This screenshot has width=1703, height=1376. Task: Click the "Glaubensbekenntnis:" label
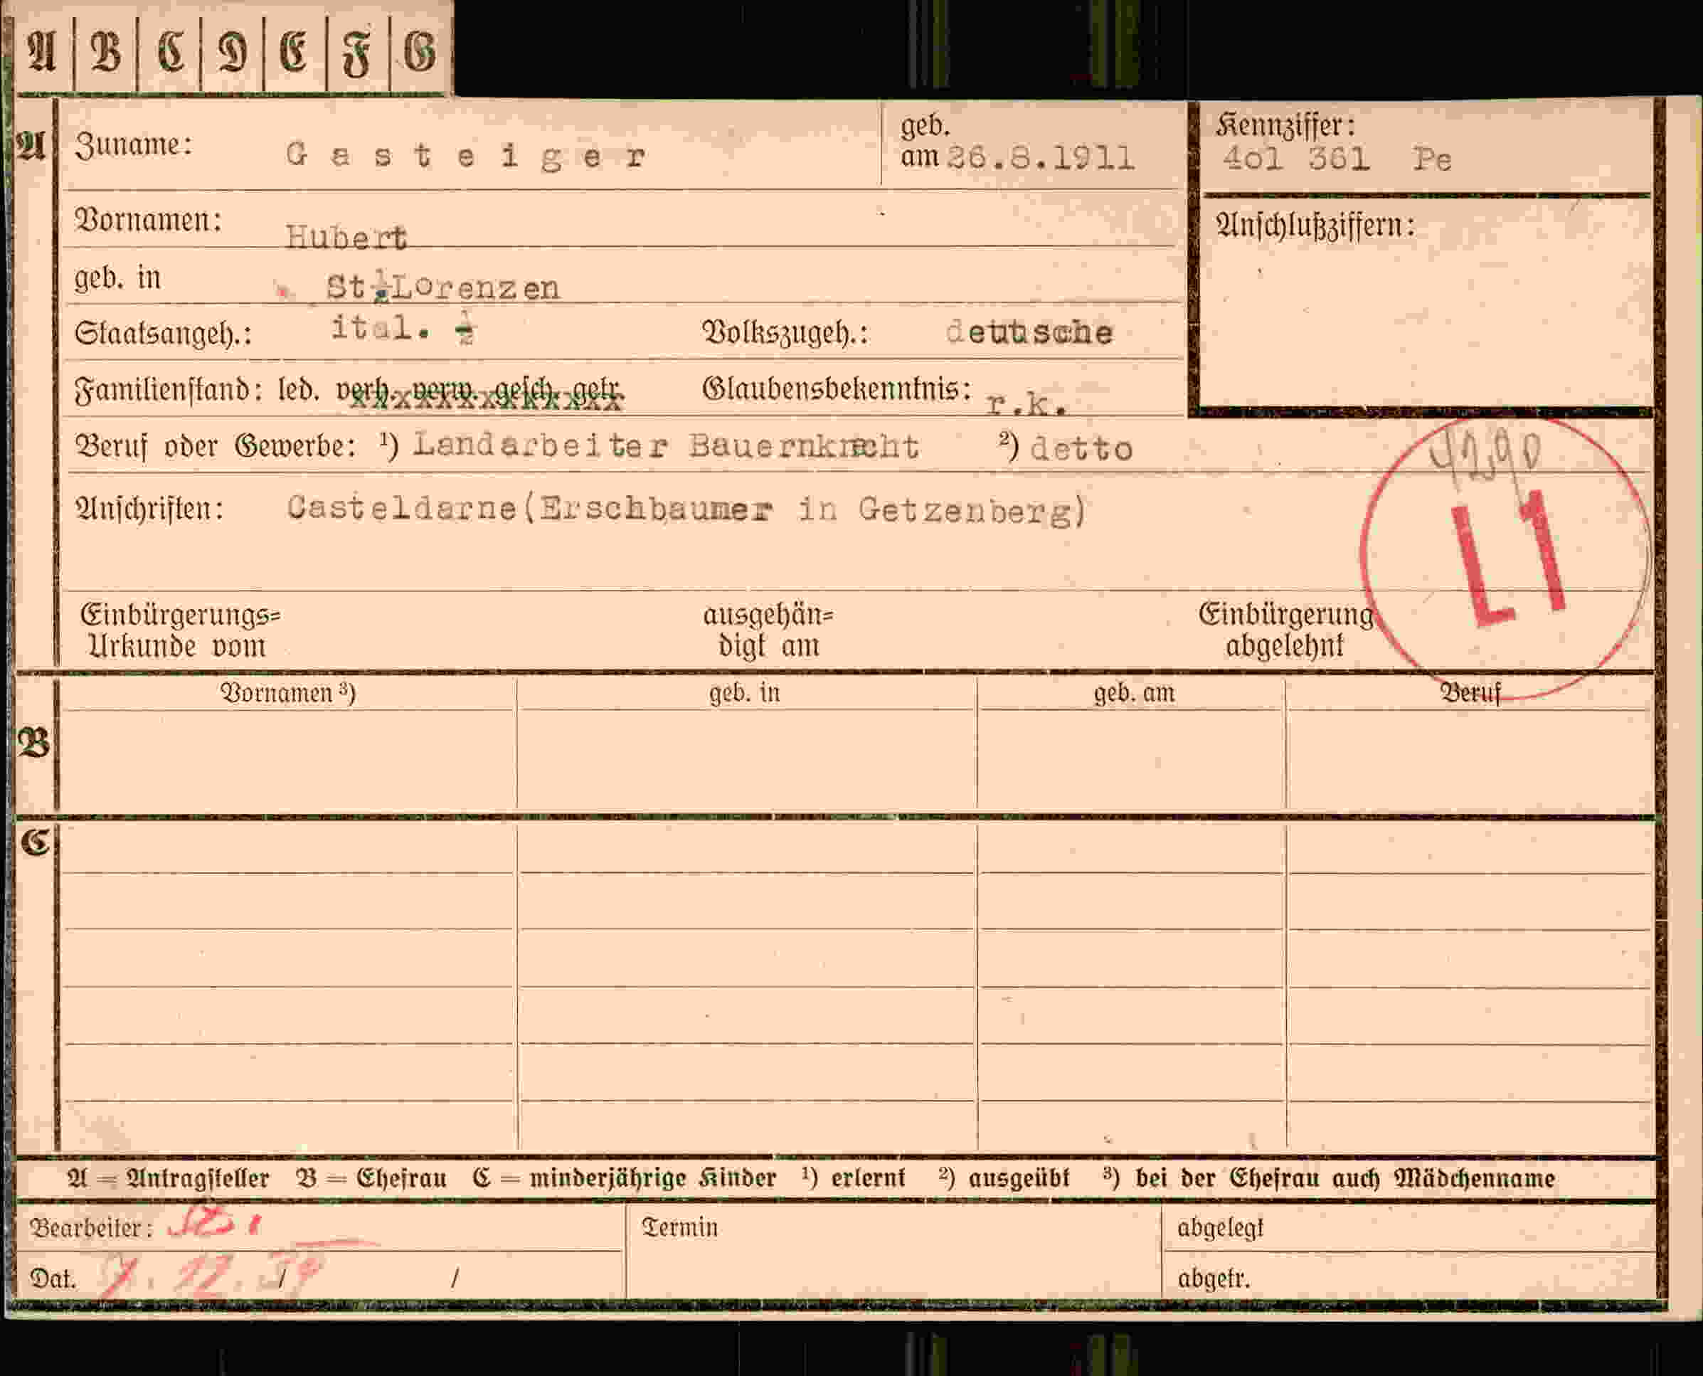[x=837, y=389]
